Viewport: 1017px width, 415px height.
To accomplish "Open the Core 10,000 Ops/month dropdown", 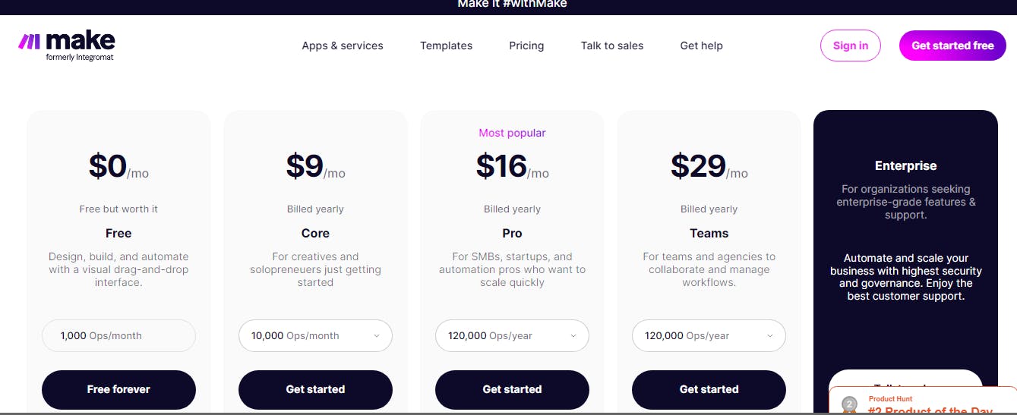I will (315, 335).
